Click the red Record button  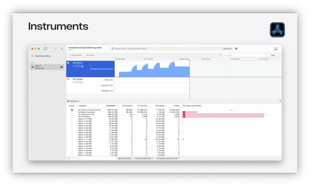56,49
